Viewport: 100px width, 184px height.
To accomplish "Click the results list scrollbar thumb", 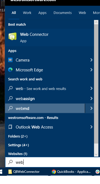I will click(96, 84).
